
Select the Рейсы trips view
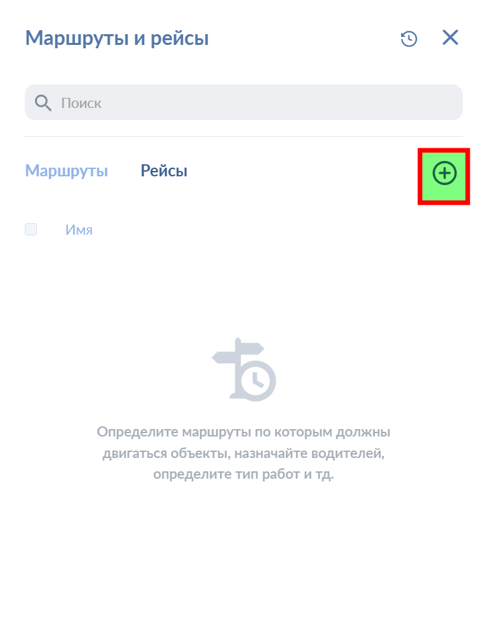pos(164,171)
